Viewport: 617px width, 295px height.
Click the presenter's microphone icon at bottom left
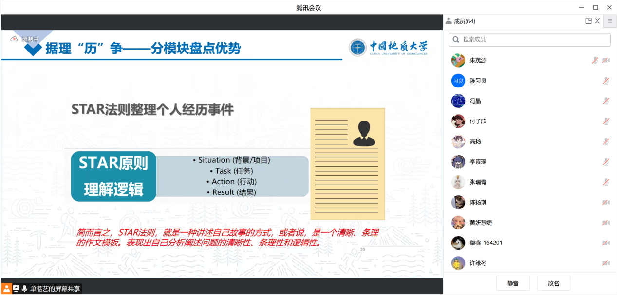tap(24, 289)
